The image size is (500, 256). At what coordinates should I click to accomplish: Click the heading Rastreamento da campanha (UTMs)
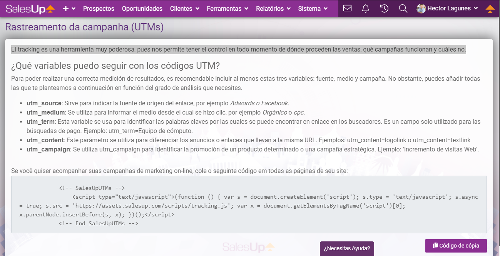[84, 27]
